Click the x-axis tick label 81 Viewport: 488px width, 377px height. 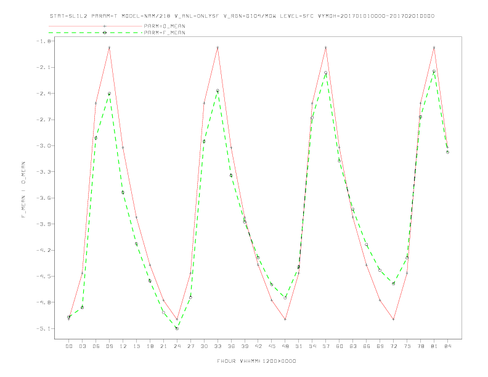pos(434,346)
